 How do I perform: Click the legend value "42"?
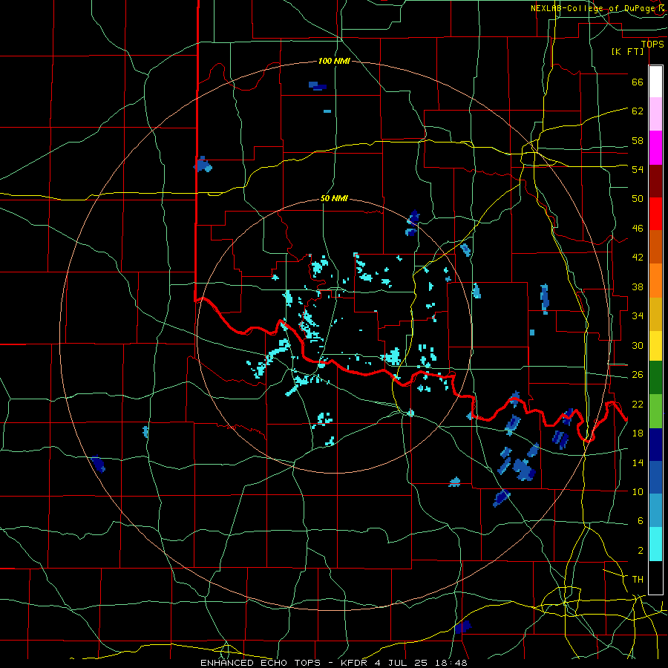click(638, 258)
